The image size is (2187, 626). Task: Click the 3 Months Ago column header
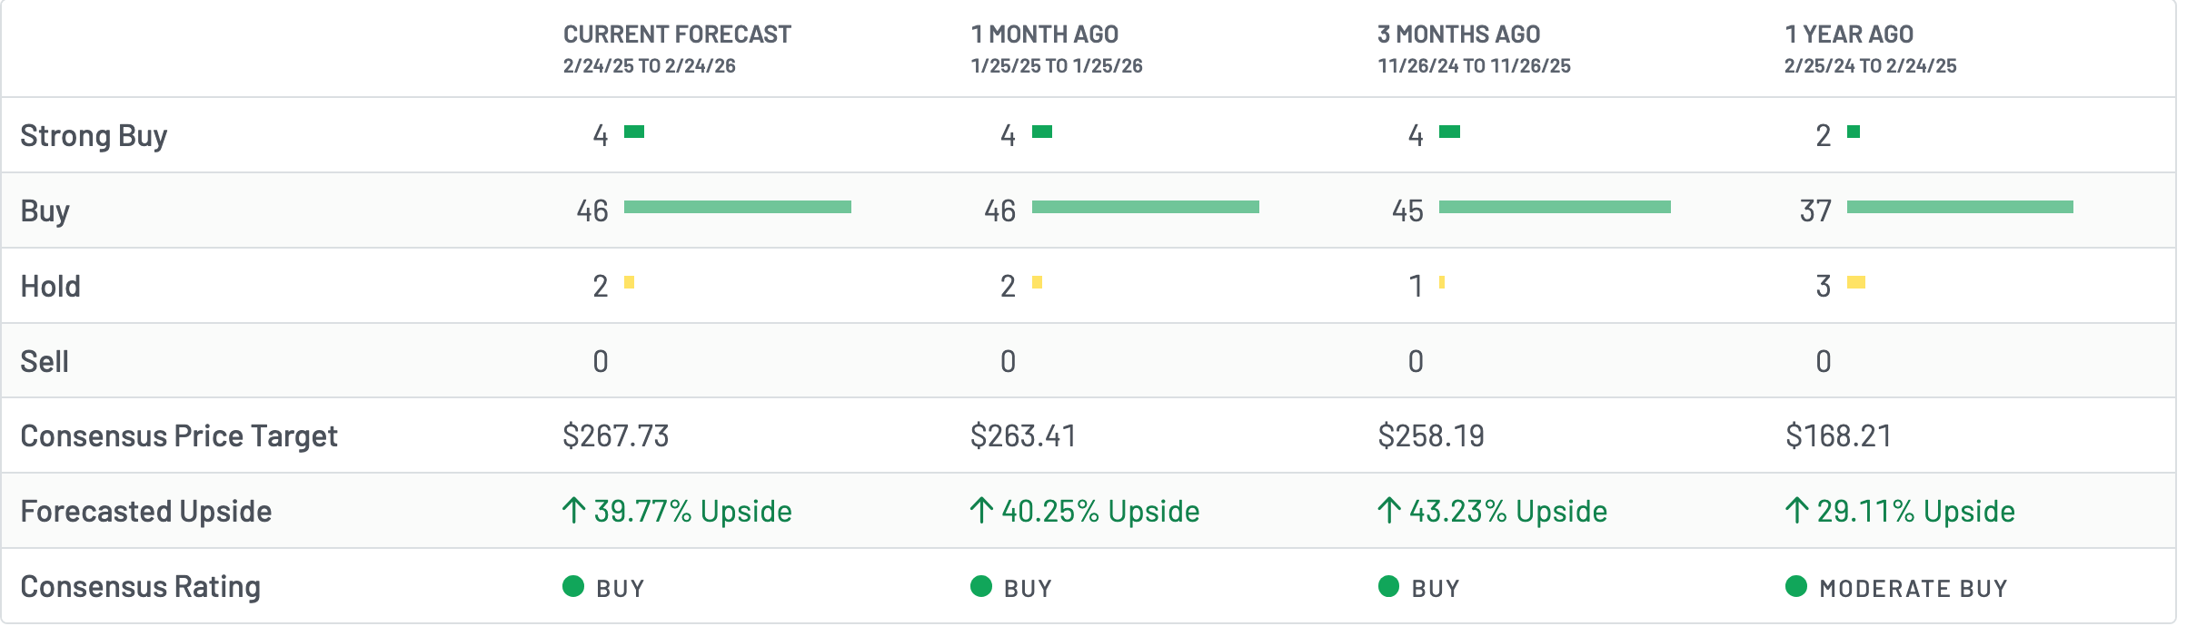click(x=1459, y=34)
